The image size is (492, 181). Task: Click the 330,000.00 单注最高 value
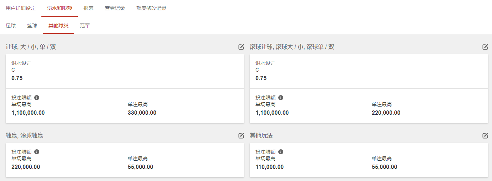[x=142, y=113]
